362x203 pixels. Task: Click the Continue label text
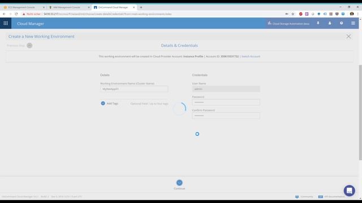tap(179, 188)
